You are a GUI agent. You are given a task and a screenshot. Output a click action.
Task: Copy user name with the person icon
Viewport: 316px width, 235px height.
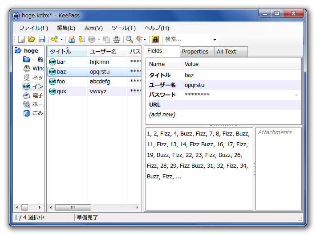point(72,39)
